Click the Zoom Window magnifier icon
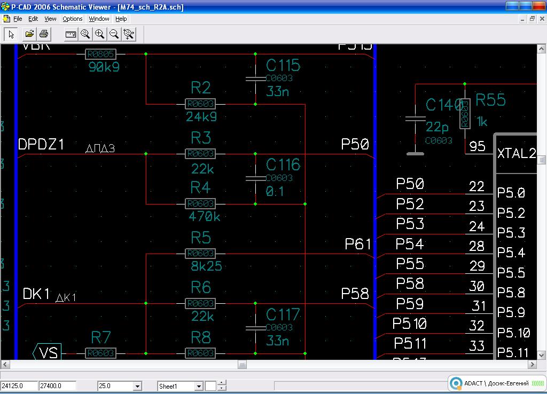The width and height of the screenshot is (547, 394). pyautogui.click(x=85, y=34)
